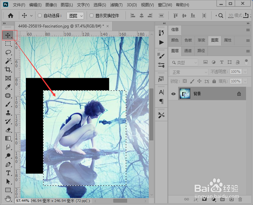This screenshot has height=205, width=253.
Task: Enable the 显示变换控件 checkbox
Action: click(92, 16)
